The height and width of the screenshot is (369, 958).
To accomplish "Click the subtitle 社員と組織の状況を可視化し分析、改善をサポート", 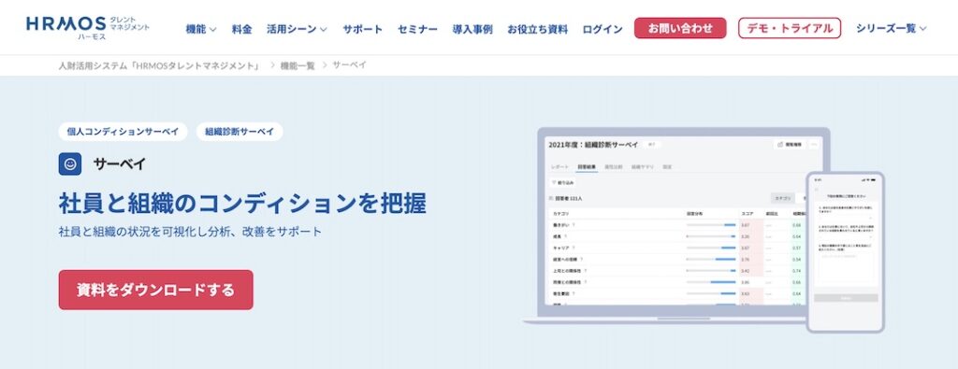I will pos(190,232).
